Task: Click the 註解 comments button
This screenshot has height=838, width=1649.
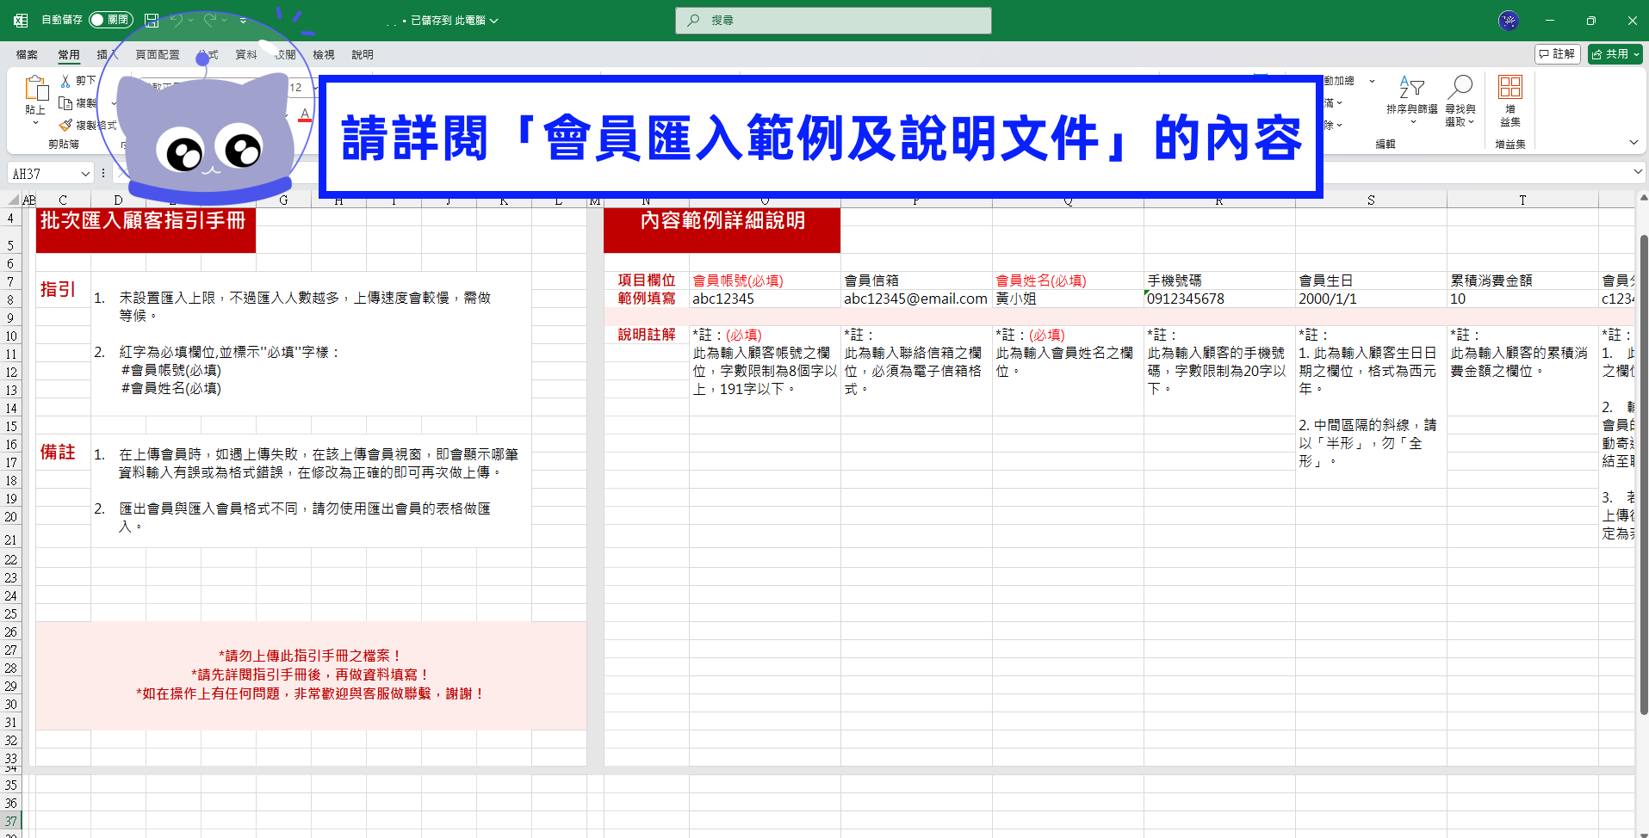Action: coord(1557,54)
